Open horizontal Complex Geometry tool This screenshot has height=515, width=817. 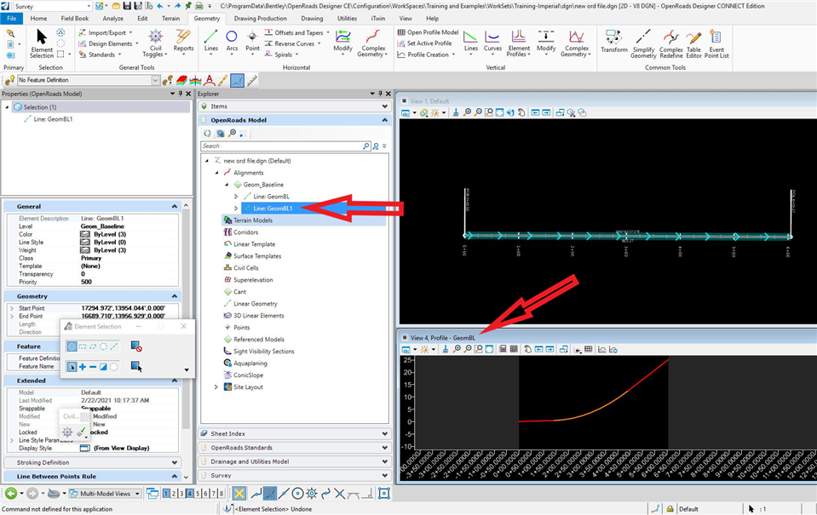(372, 43)
